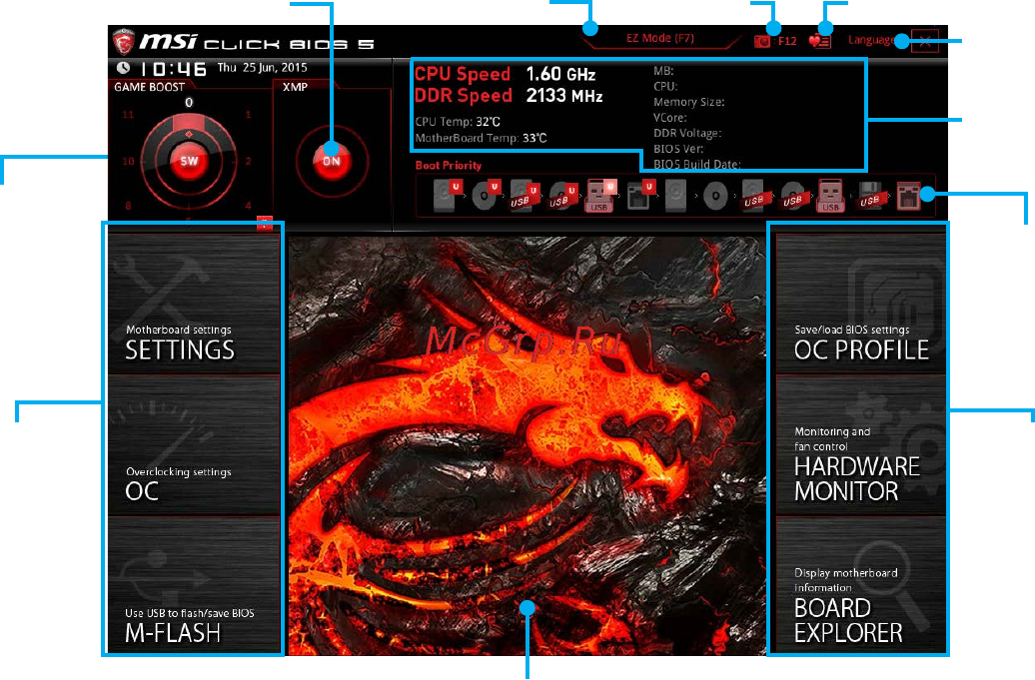The height and width of the screenshot is (680, 1035).
Task: Select legacy hard disk boot device
Action: pyautogui.click(x=676, y=197)
